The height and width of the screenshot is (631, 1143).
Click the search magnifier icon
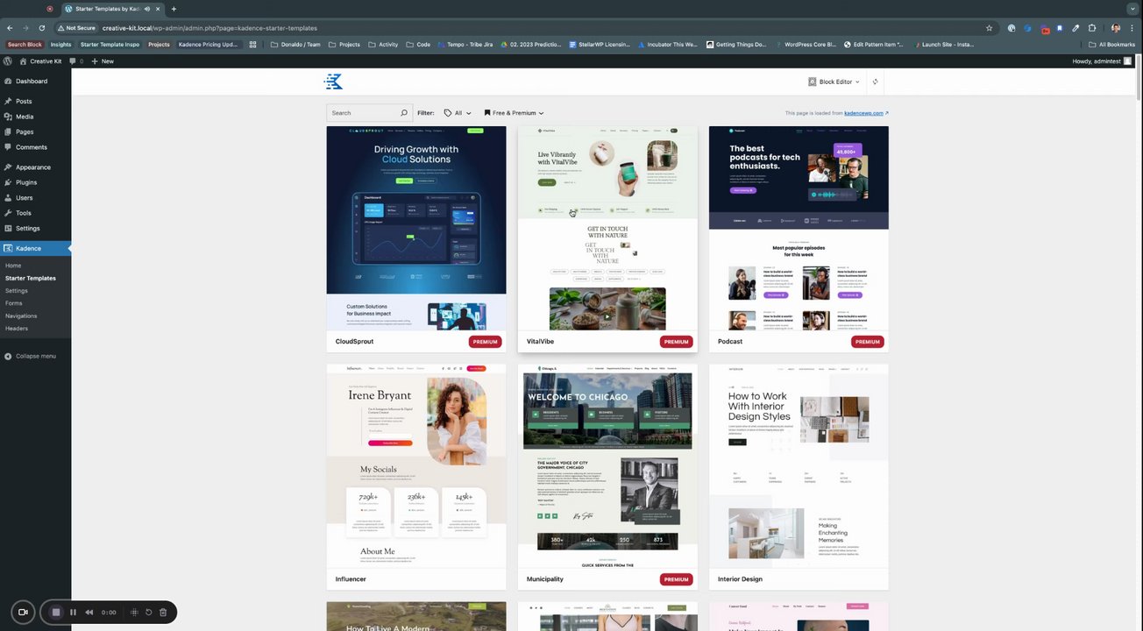[x=404, y=113]
